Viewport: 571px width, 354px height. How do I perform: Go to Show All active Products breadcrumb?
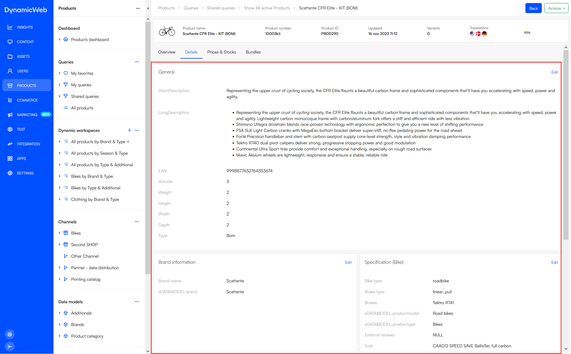point(267,8)
